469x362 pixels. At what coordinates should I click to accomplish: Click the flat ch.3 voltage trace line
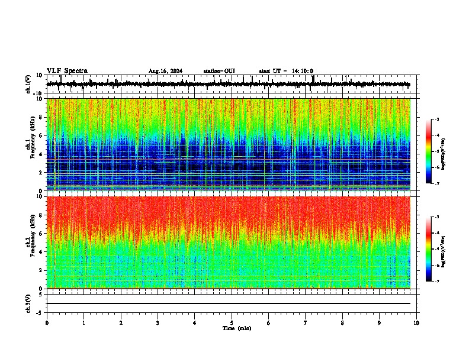tap(228, 303)
